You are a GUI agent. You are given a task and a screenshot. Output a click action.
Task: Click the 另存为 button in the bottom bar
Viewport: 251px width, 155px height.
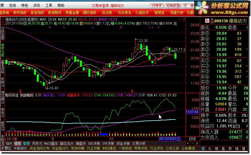coord(37,143)
